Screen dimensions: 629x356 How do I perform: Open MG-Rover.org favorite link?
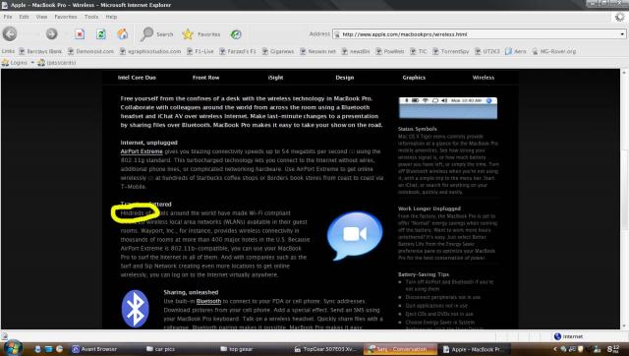[554, 51]
